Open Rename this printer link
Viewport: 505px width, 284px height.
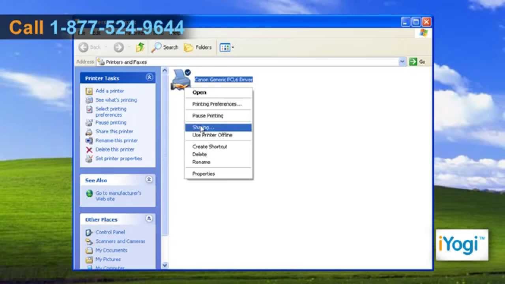[117, 141]
